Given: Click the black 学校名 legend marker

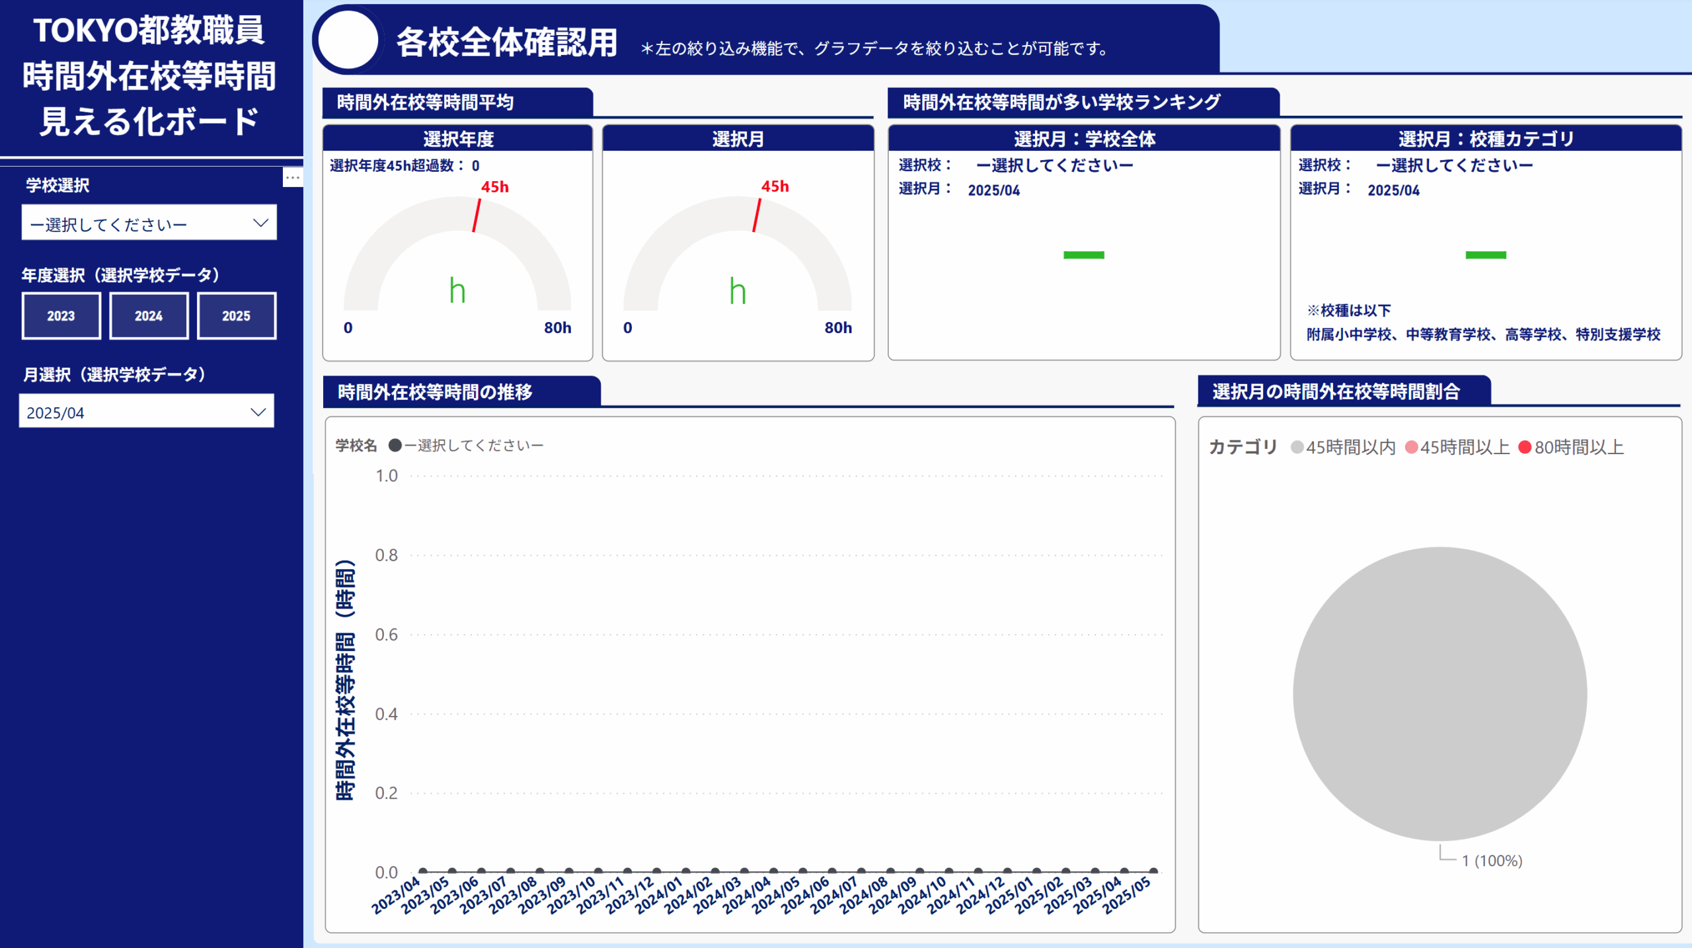Looking at the screenshot, I should tap(395, 446).
